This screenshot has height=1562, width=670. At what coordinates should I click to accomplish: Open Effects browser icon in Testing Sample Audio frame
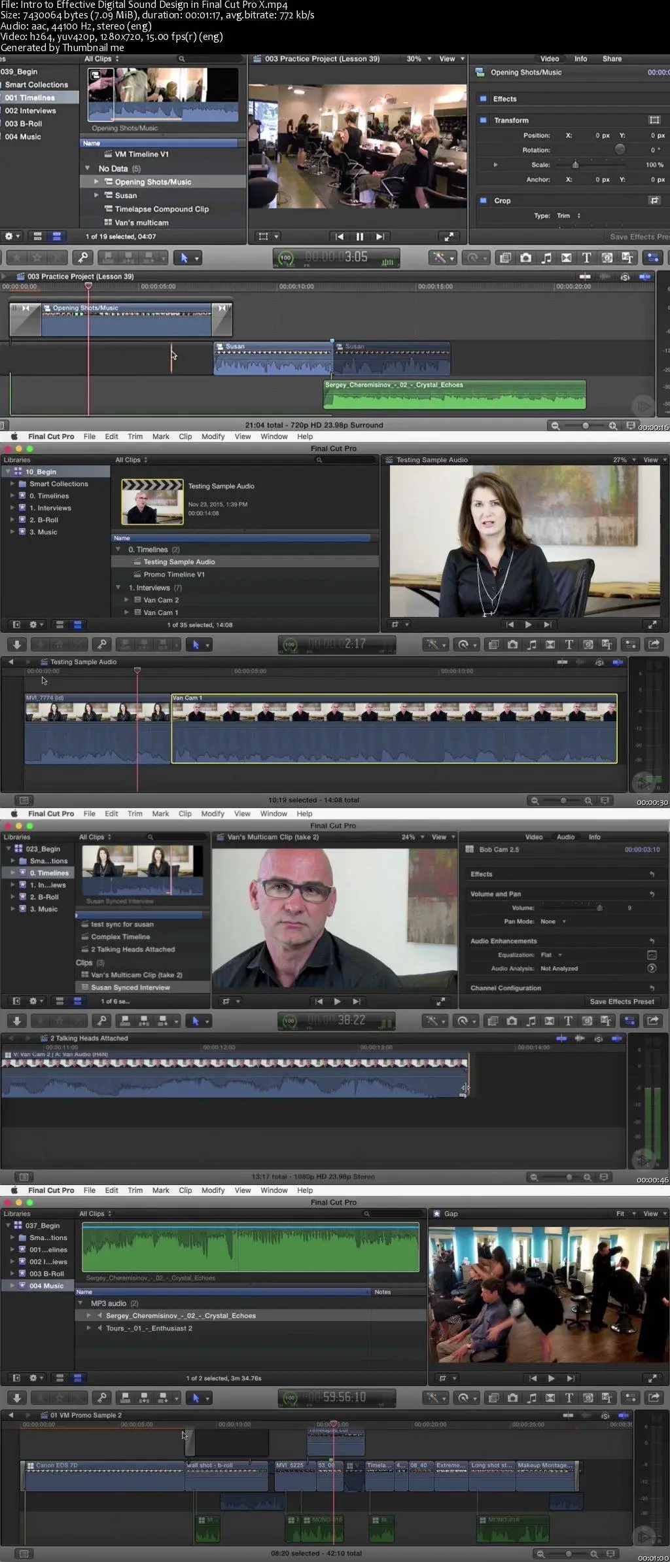(494, 645)
